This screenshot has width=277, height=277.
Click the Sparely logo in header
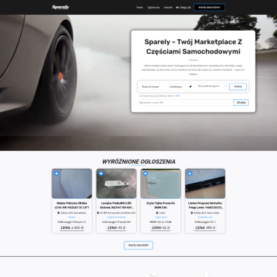60,7
